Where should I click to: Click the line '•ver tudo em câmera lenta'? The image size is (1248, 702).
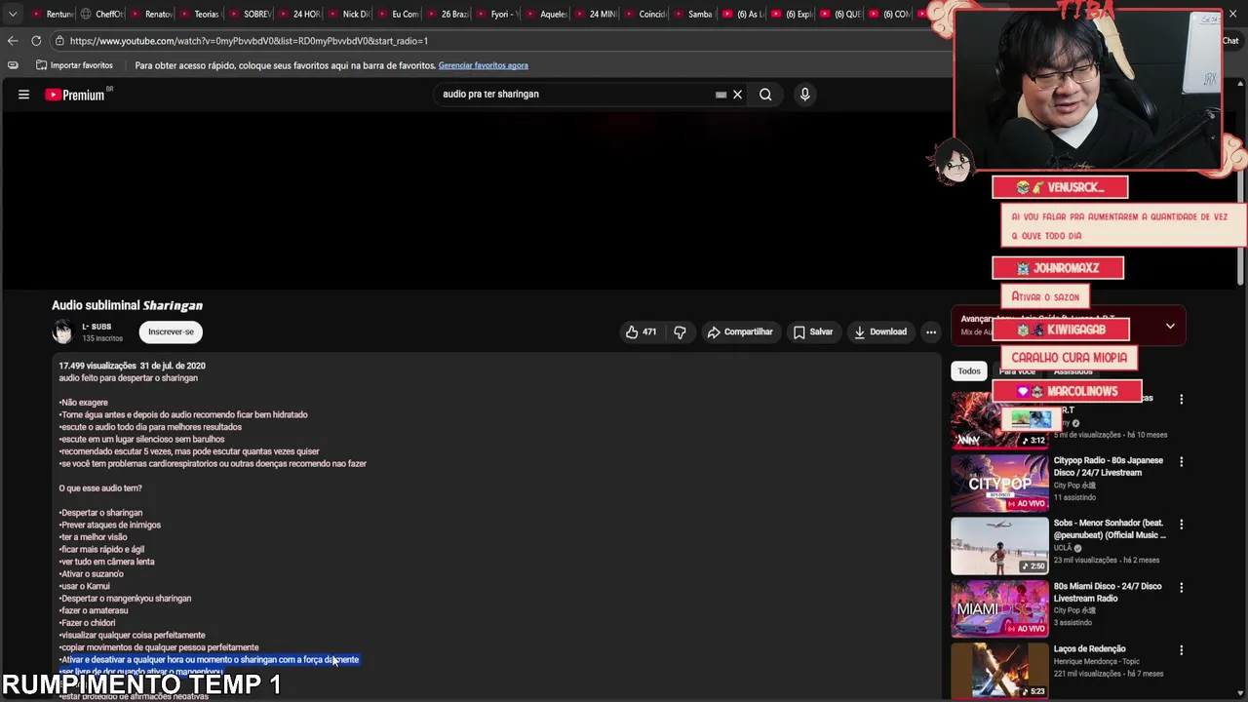(x=106, y=562)
